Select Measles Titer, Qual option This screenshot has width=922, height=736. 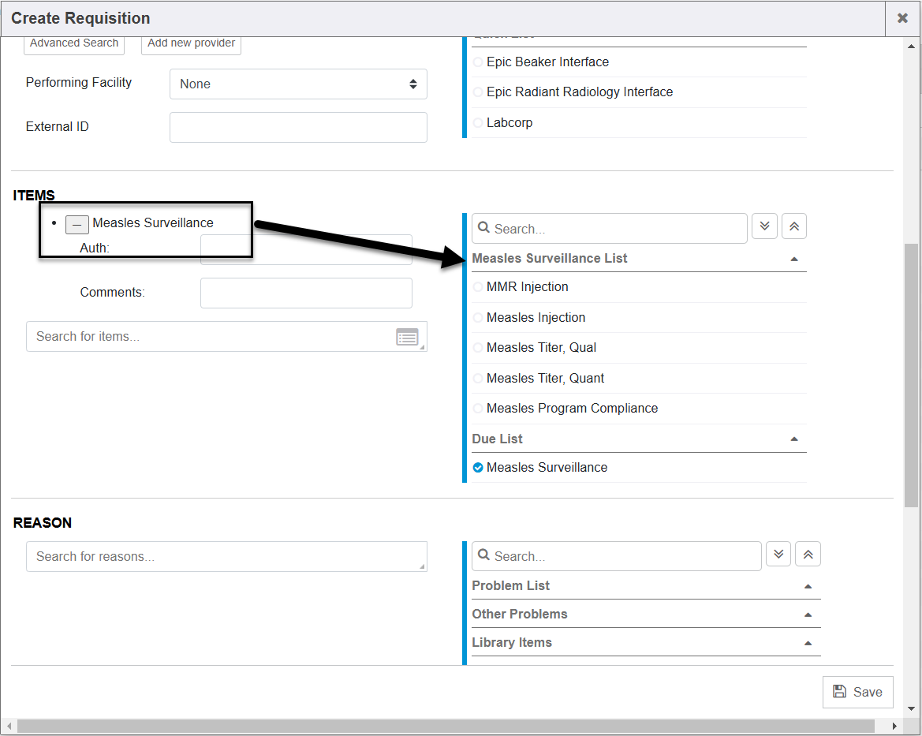pyautogui.click(x=541, y=348)
